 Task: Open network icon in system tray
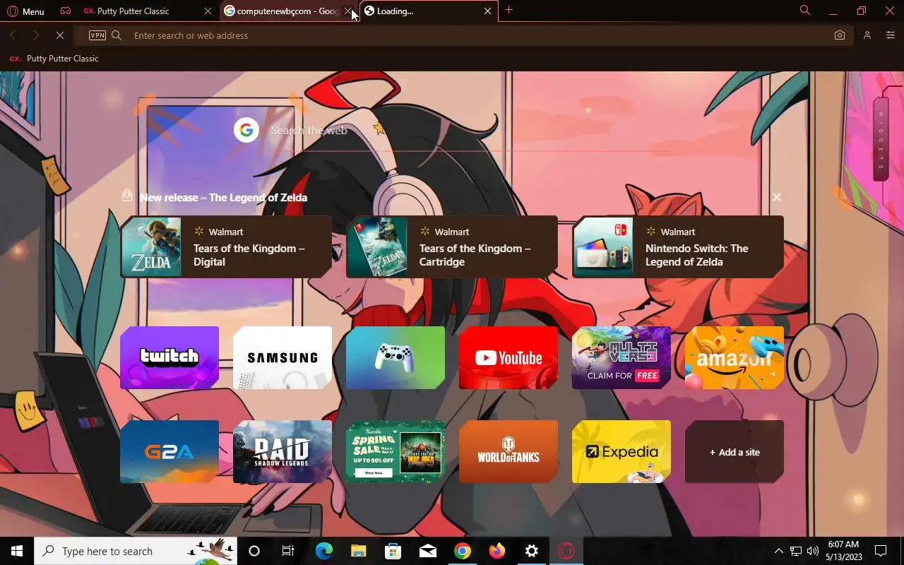(796, 551)
